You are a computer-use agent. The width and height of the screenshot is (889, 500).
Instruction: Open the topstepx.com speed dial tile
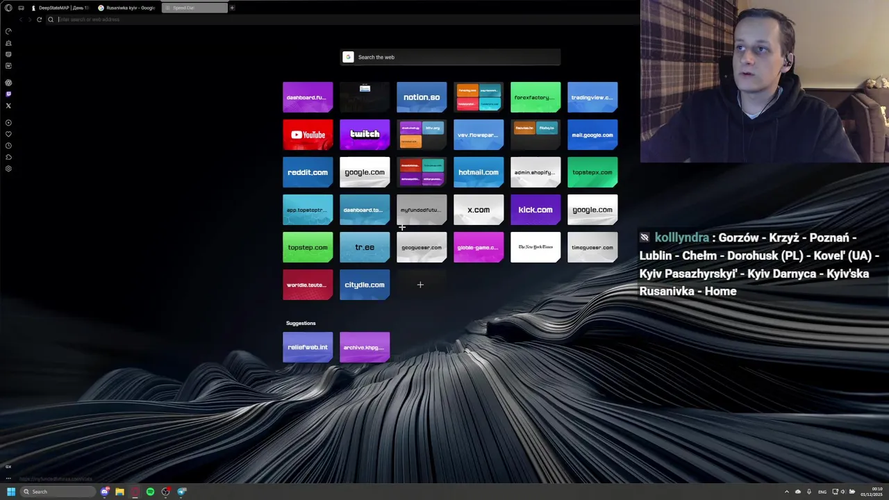click(592, 172)
